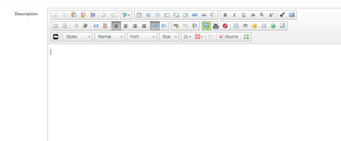Click the Undo arrow icon

[x=104, y=15]
